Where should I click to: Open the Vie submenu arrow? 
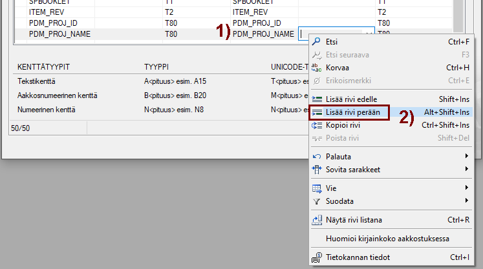466,188
